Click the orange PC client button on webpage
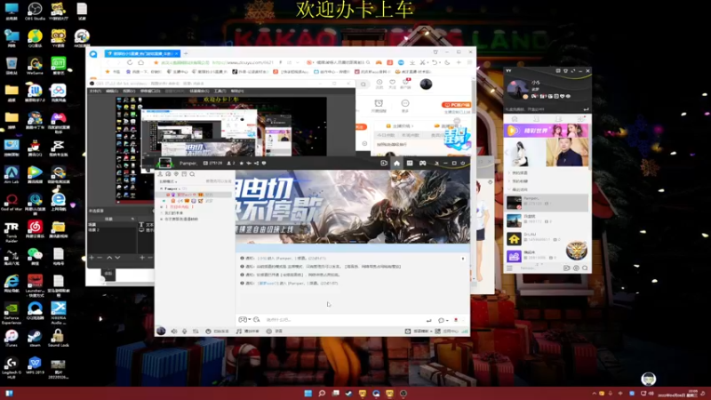 456,105
